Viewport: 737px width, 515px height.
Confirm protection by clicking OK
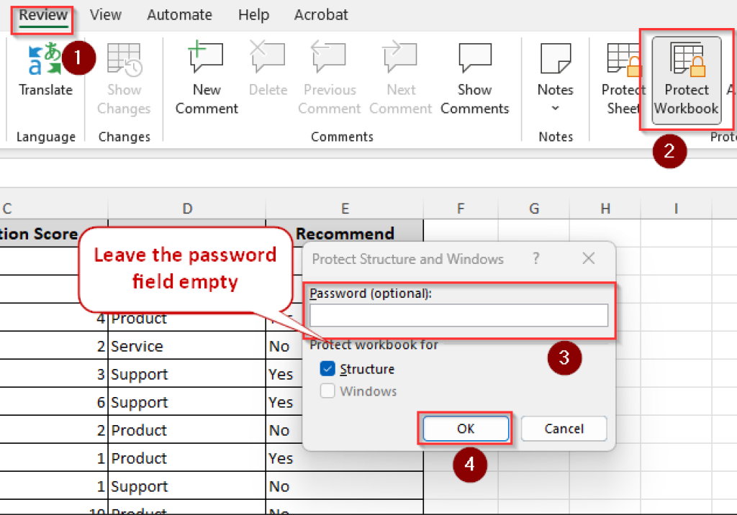click(x=465, y=428)
